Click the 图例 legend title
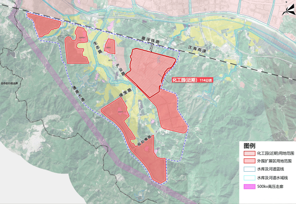 (249, 145)
